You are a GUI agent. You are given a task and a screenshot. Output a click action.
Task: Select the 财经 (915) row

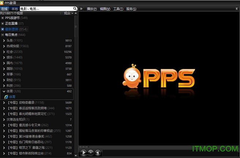point(37,80)
